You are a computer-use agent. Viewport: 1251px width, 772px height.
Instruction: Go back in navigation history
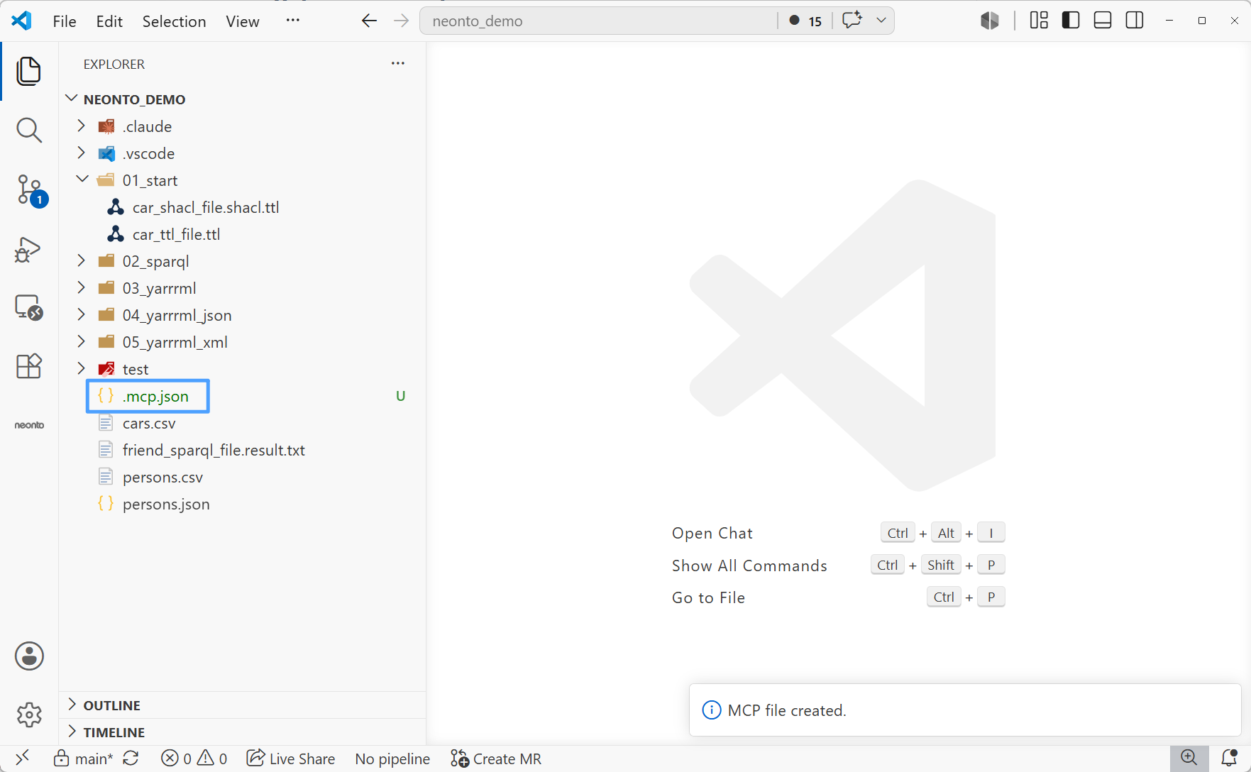coord(369,21)
